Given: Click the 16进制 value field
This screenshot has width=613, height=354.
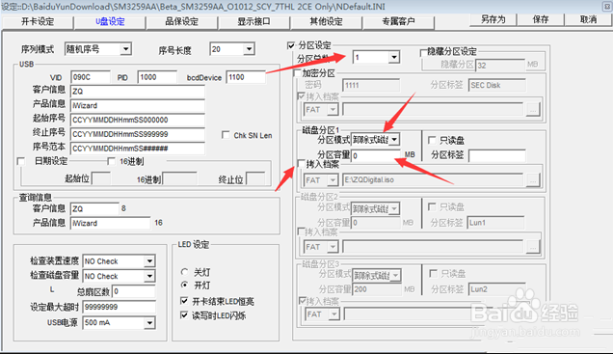Looking at the screenshot, I should tap(179, 179).
